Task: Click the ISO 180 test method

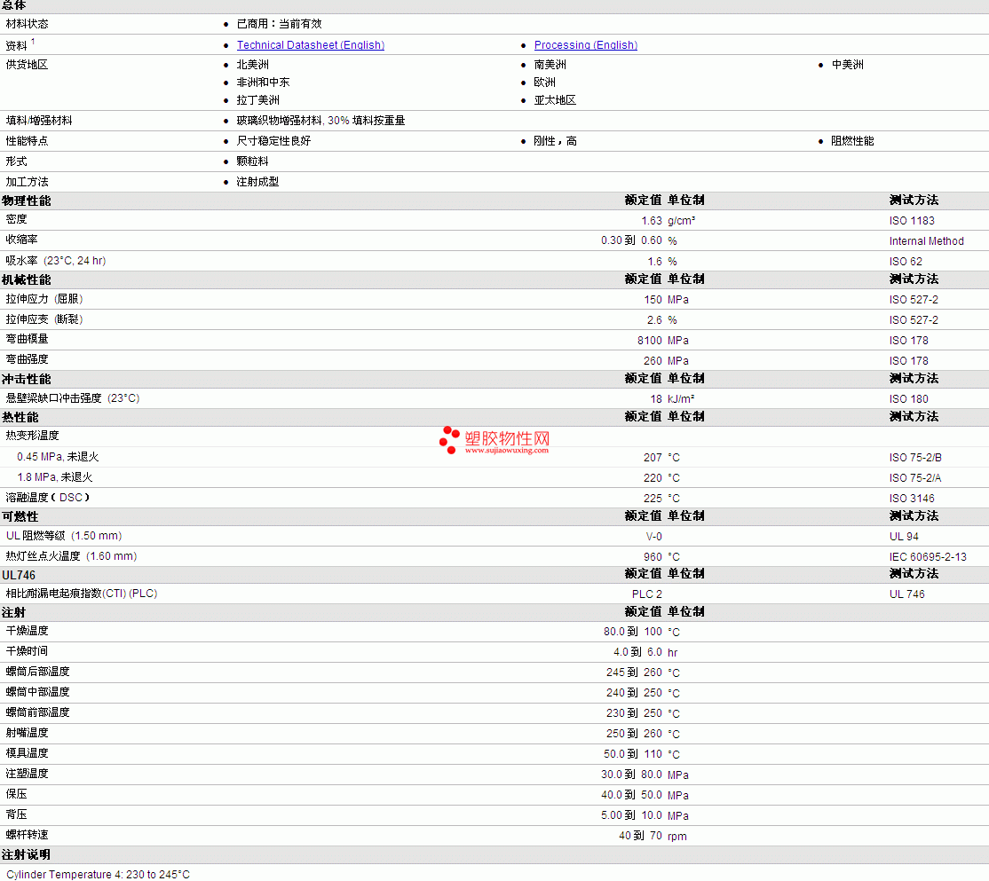Action: [908, 399]
